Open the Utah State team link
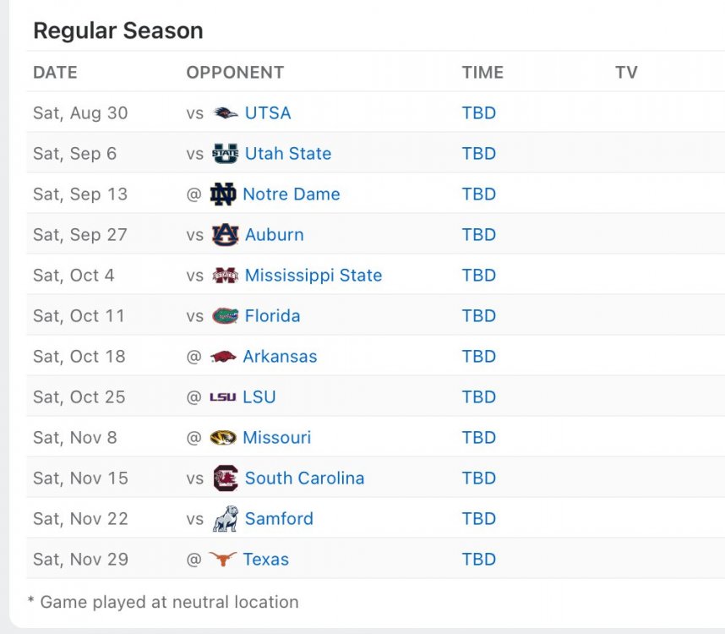Image resolution: width=725 pixels, height=634 pixels. tap(288, 154)
